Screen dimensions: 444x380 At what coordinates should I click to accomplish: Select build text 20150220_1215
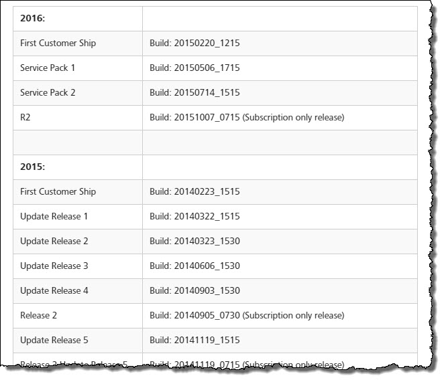point(195,43)
